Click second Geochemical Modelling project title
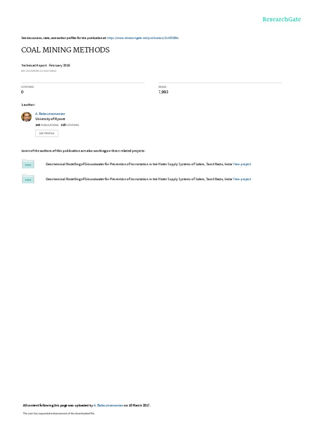The image size is (317, 423). tap(139, 179)
